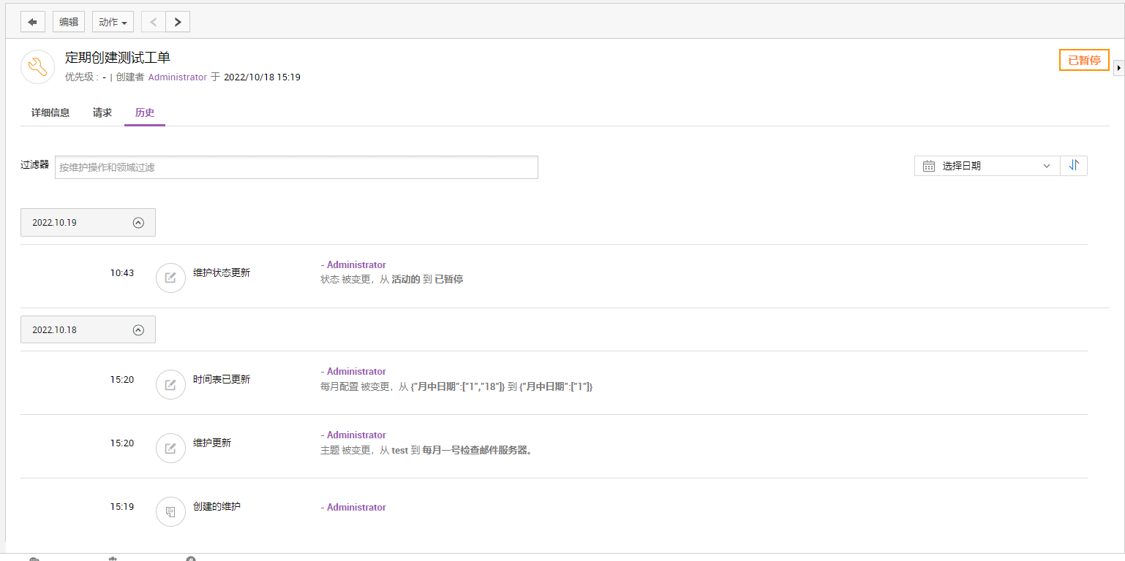Open the 动作 dropdown menu

pyautogui.click(x=113, y=22)
